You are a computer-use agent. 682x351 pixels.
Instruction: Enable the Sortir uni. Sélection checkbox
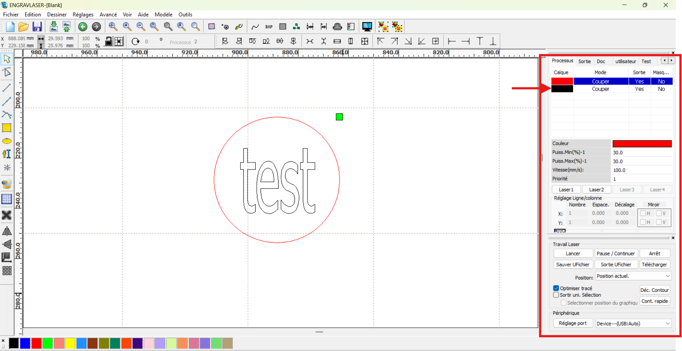click(x=556, y=295)
